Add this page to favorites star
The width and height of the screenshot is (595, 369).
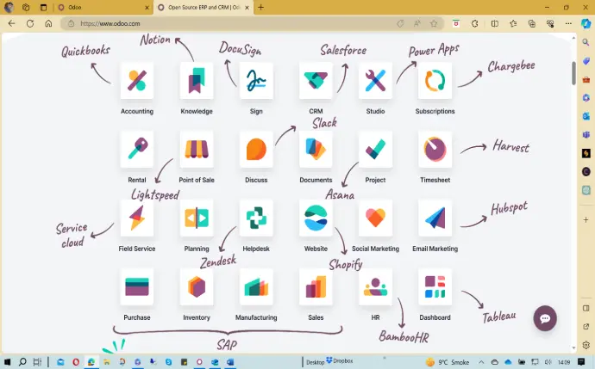pos(434,23)
